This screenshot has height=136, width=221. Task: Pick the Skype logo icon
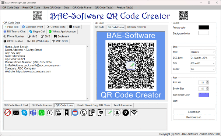point(24,112)
